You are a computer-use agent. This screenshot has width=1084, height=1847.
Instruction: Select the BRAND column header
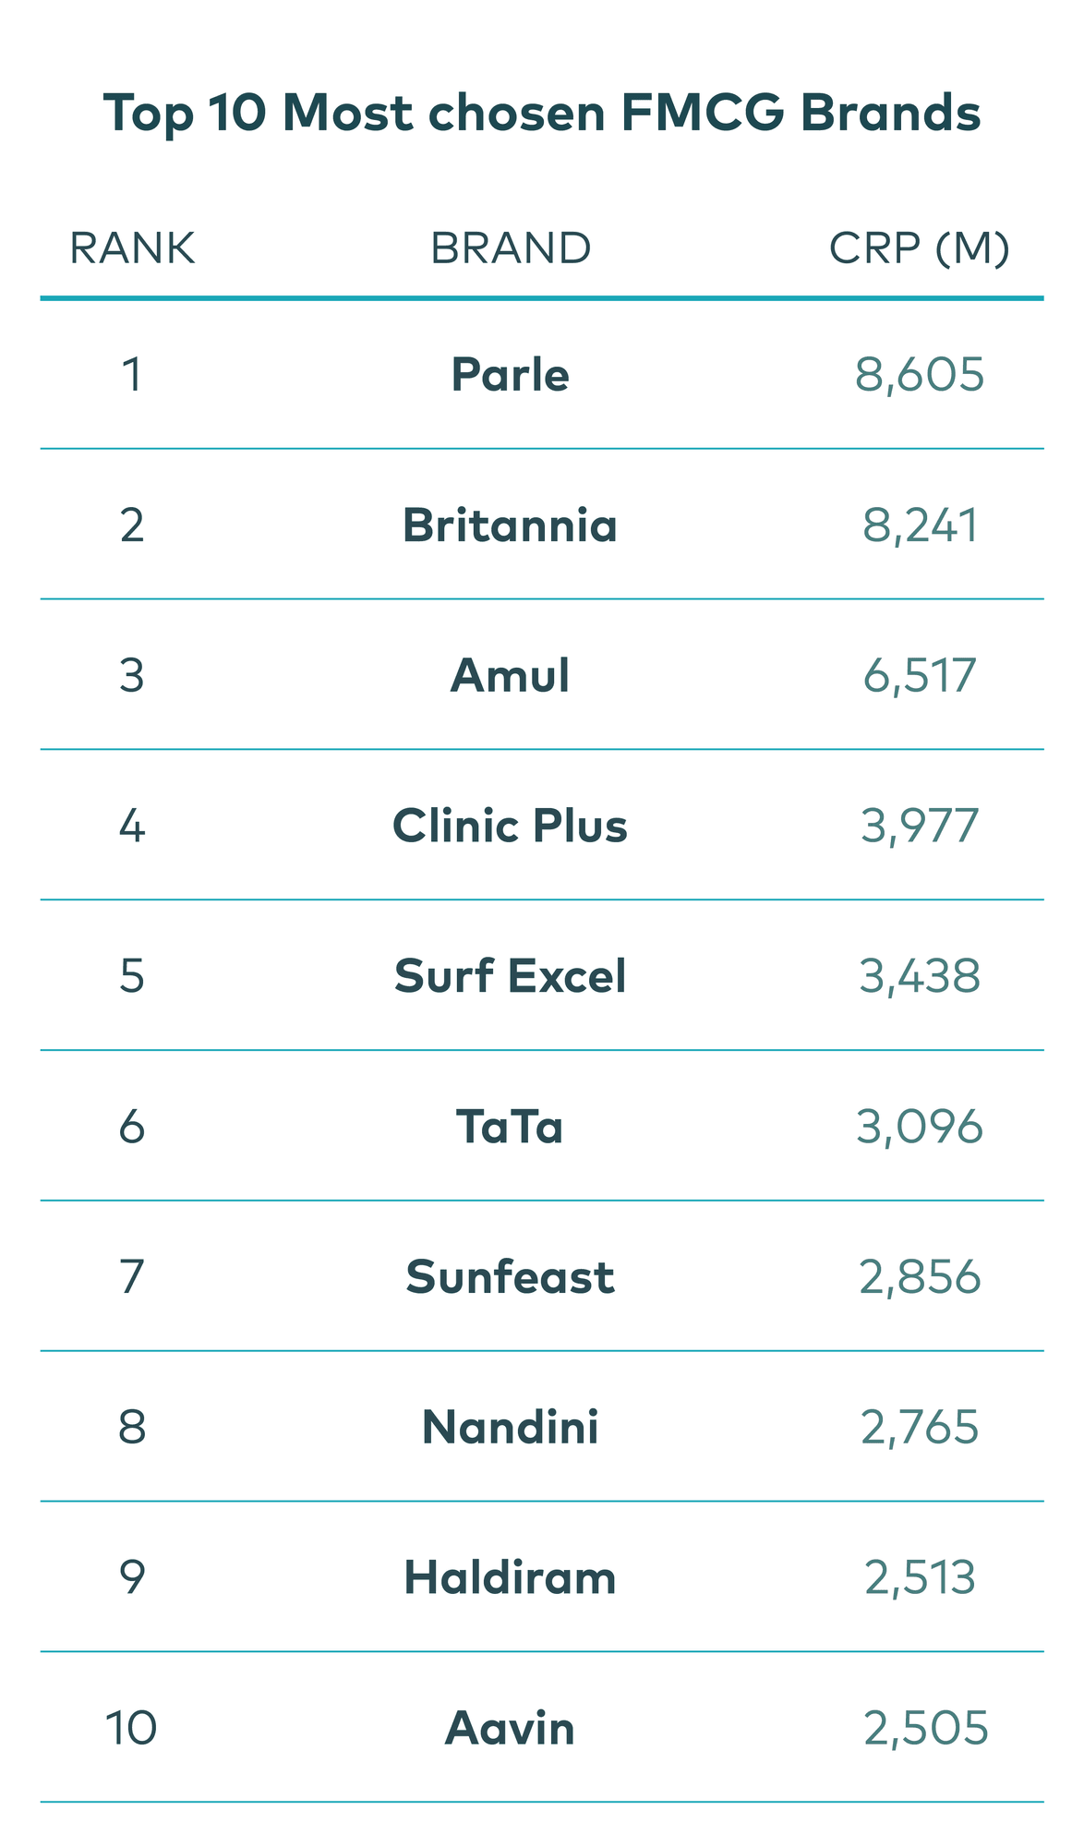pyautogui.click(x=511, y=248)
